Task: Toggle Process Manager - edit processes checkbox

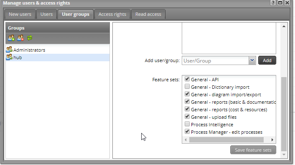Action: coord(187,131)
